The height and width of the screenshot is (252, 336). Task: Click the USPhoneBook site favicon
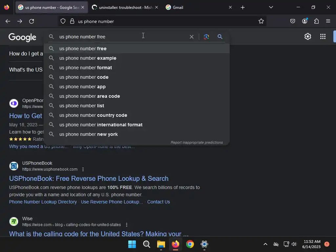(14, 166)
